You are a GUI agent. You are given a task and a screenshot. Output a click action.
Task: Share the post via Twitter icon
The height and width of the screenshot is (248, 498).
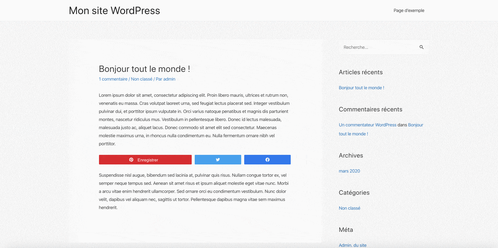coord(218,160)
